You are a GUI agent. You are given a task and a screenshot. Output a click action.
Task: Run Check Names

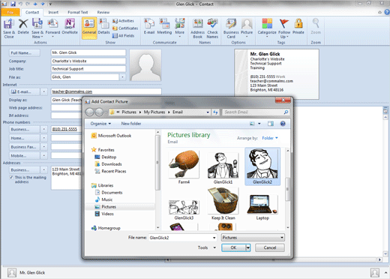coord(212,28)
